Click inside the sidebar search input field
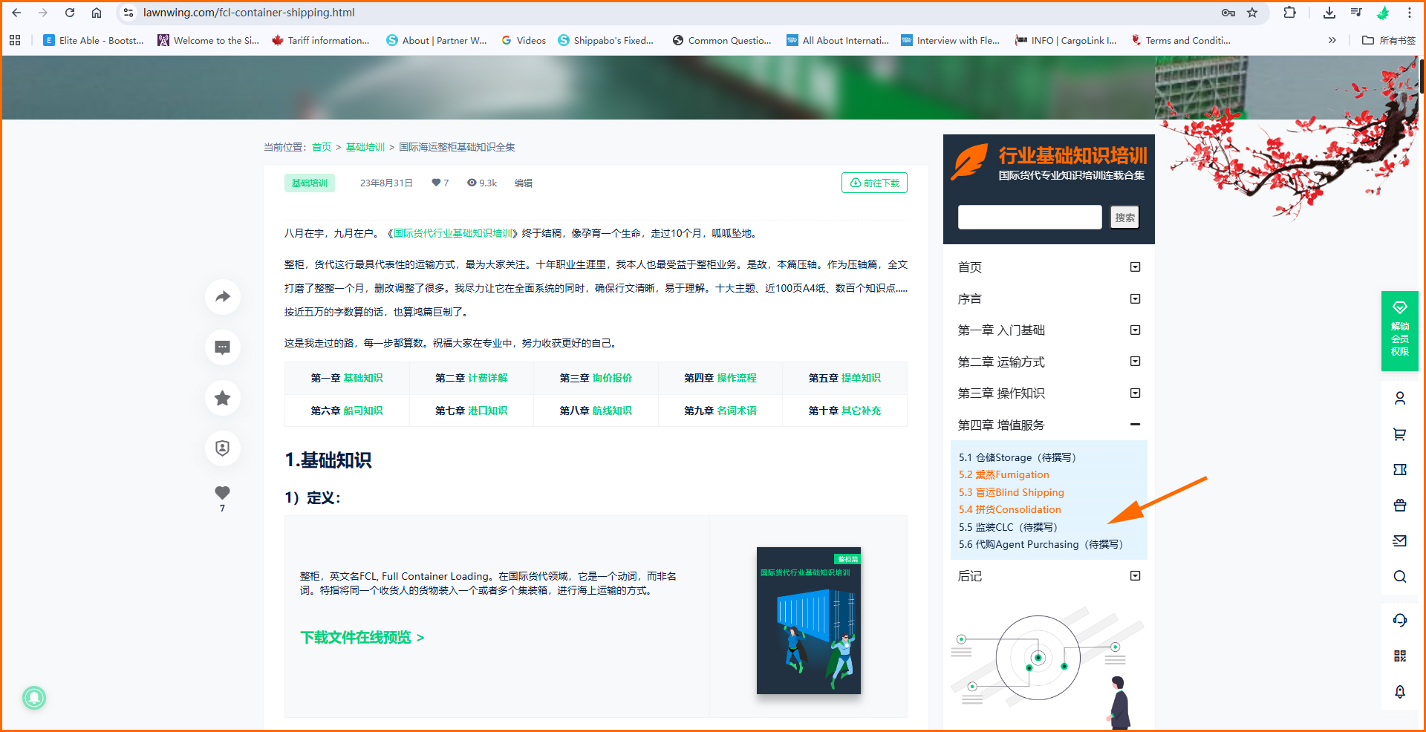This screenshot has height=732, width=1426. 1029,217
